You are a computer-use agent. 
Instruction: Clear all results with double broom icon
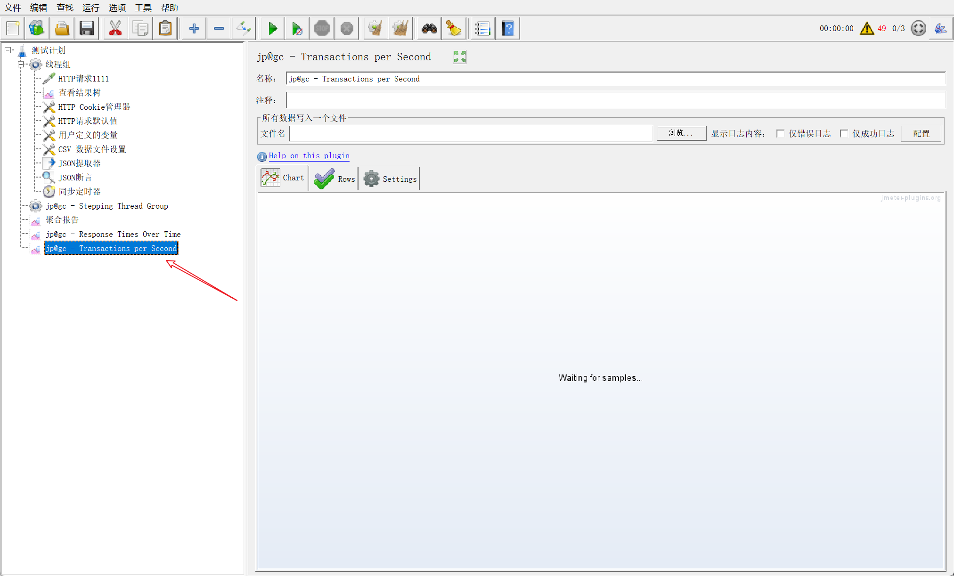[x=400, y=29]
